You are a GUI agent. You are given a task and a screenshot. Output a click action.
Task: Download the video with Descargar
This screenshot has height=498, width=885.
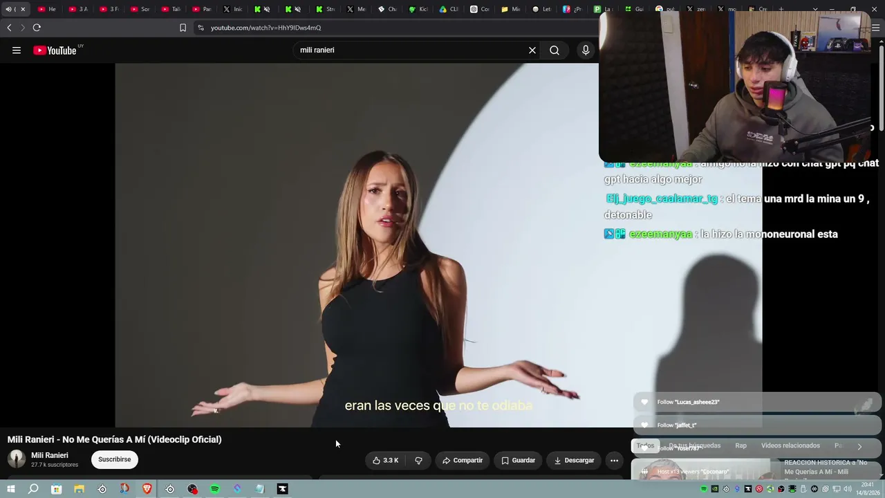click(x=574, y=460)
